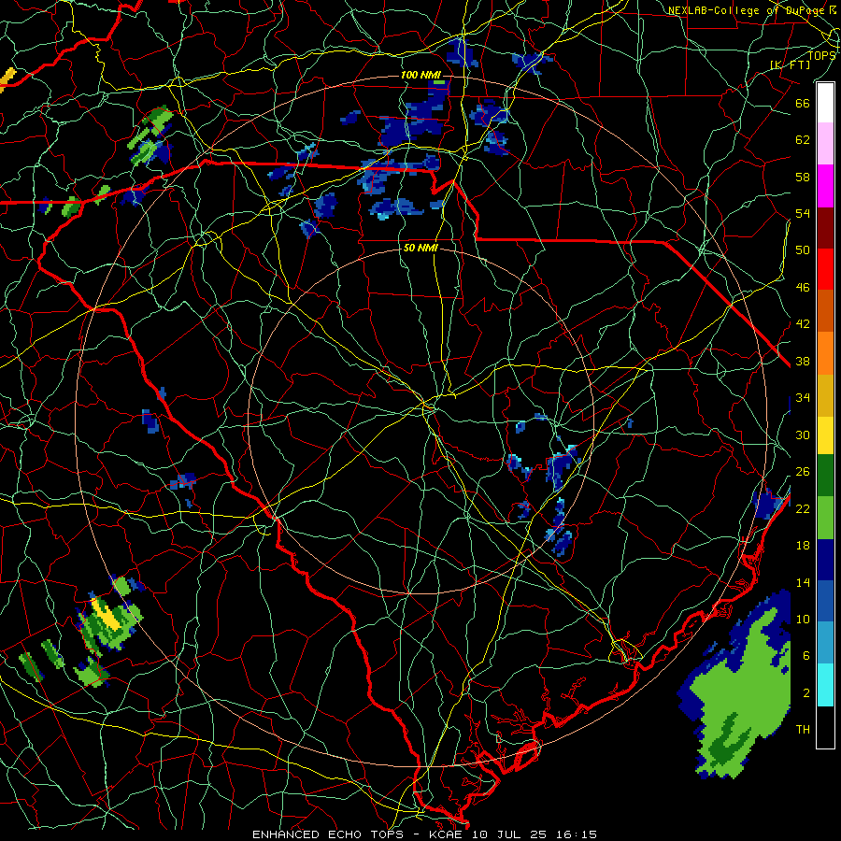Click the "26" legend value
The image size is (841, 841).
click(x=803, y=472)
